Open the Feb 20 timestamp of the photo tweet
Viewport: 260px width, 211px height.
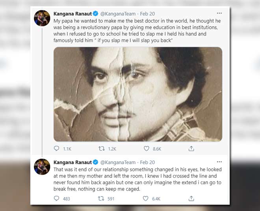tap(147, 13)
